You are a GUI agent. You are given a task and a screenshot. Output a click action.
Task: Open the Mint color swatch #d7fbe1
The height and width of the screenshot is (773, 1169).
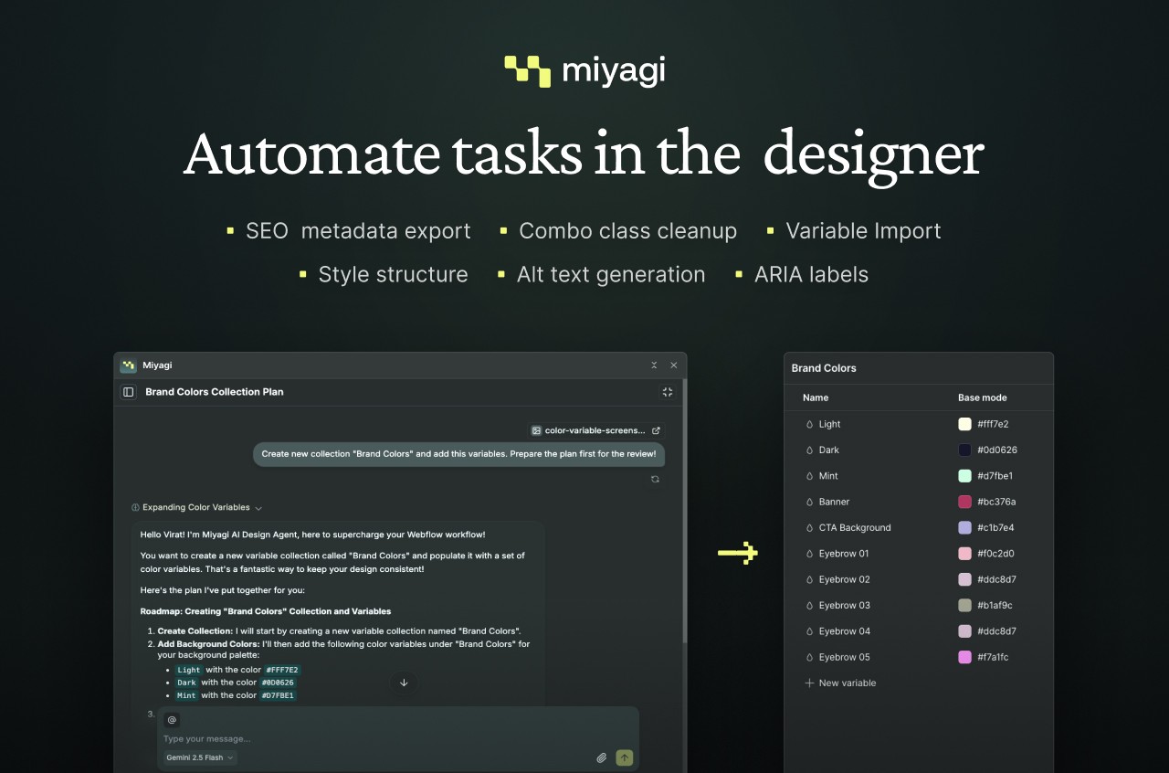(x=964, y=476)
